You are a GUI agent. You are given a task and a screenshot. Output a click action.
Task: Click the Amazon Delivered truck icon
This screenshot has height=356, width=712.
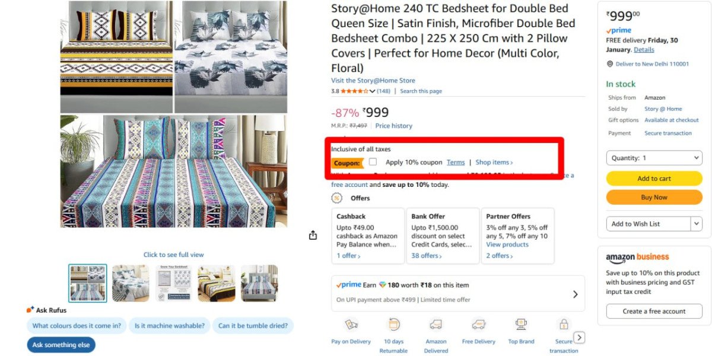[x=436, y=325]
